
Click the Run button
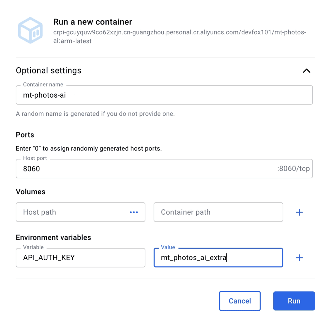pos(294,301)
